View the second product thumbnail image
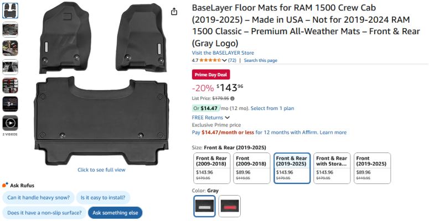 tap(11, 29)
